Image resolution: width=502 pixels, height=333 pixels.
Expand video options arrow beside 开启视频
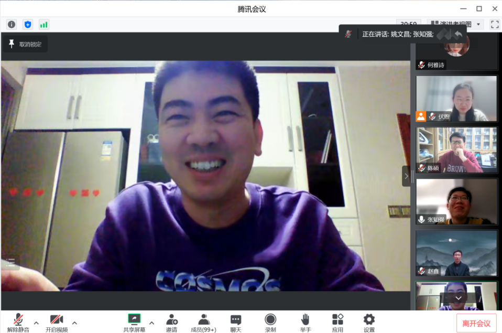coord(74,323)
